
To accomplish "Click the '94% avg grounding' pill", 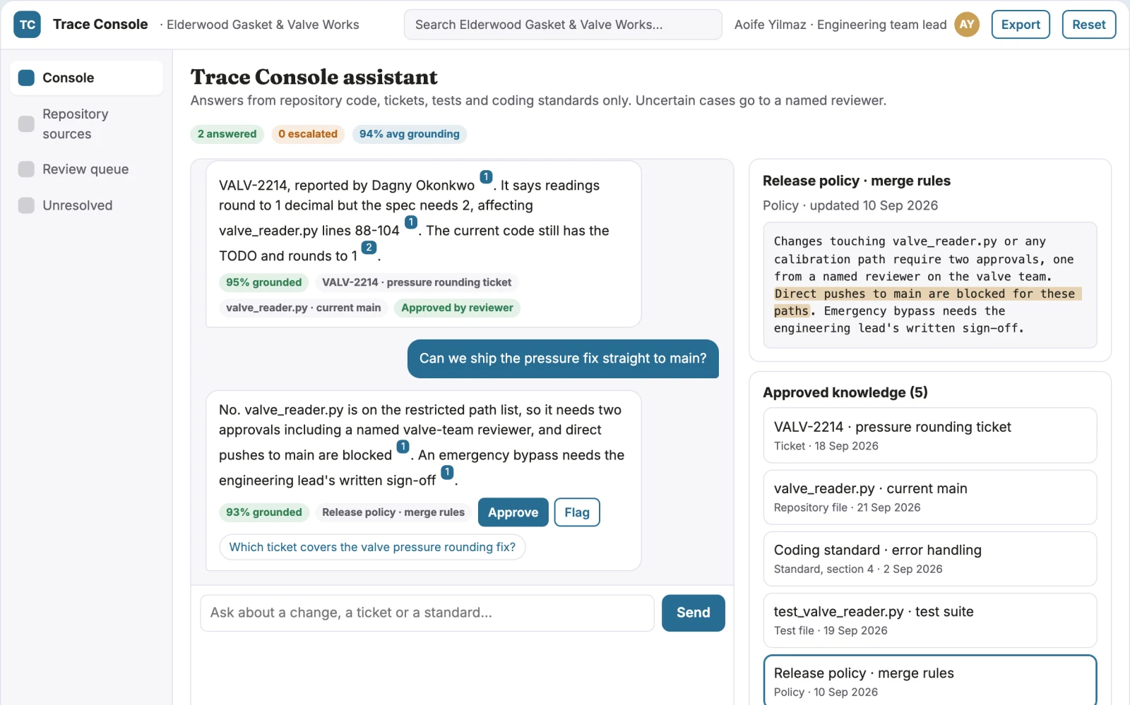I will tap(409, 134).
